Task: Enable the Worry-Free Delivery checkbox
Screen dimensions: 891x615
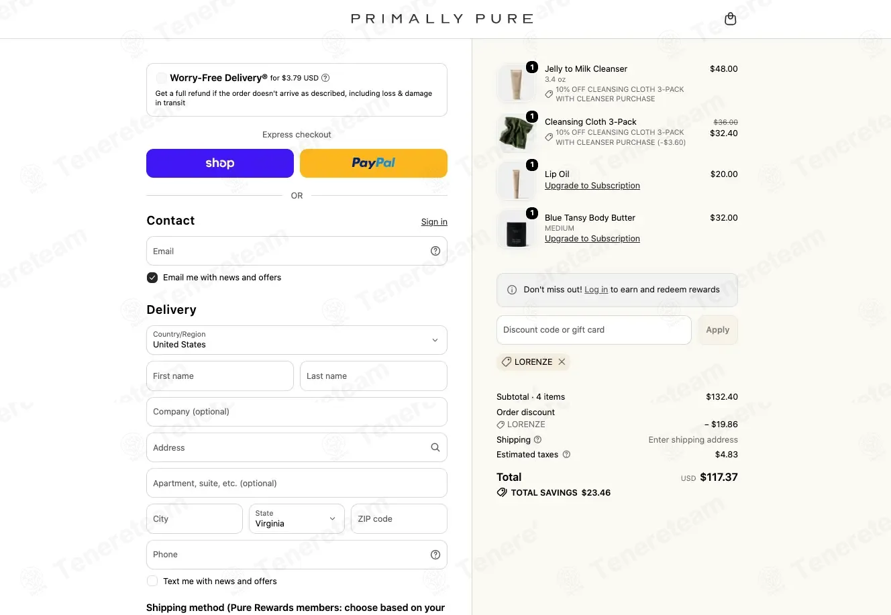Action: tap(162, 78)
